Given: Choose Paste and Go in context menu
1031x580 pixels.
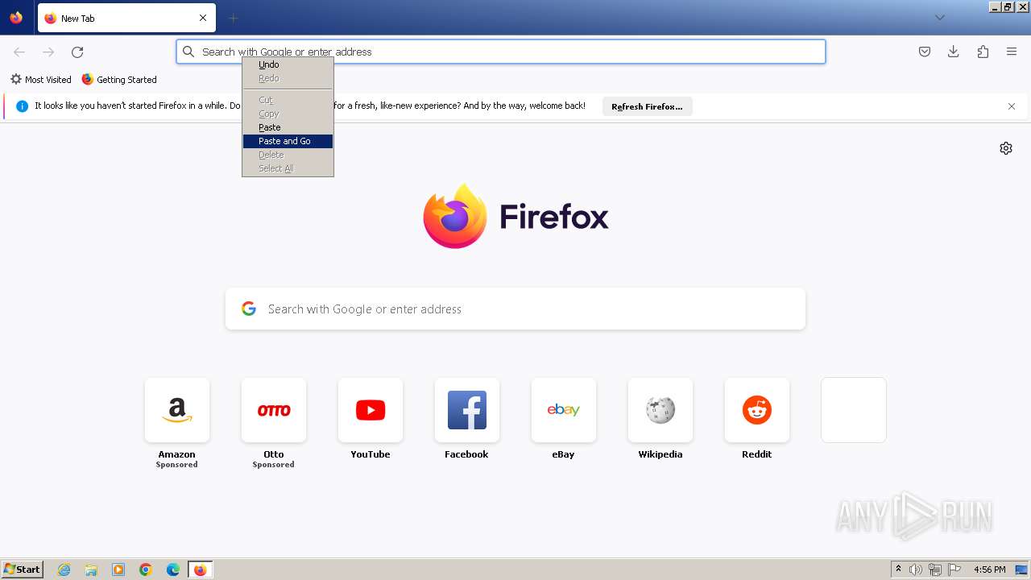Looking at the screenshot, I should click(x=288, y=141).
